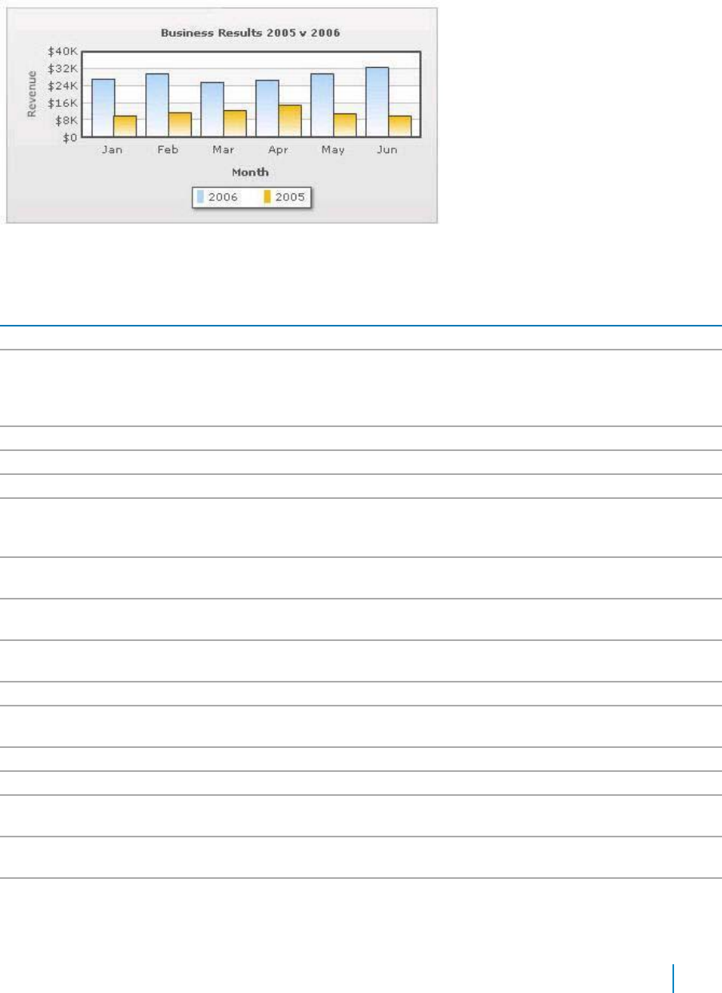Click the $40K axis value

(62, 50)
